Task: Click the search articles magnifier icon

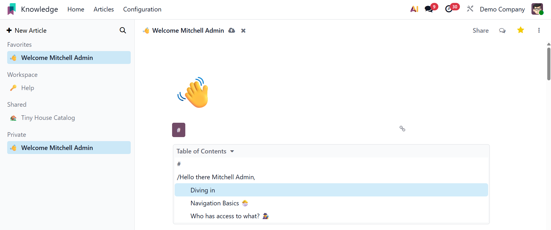Action: point(123,30)
